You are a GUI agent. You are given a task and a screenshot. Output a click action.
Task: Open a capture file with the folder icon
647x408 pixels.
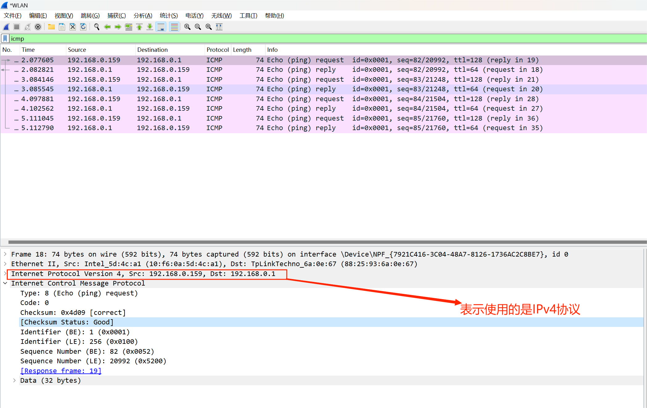51,27
